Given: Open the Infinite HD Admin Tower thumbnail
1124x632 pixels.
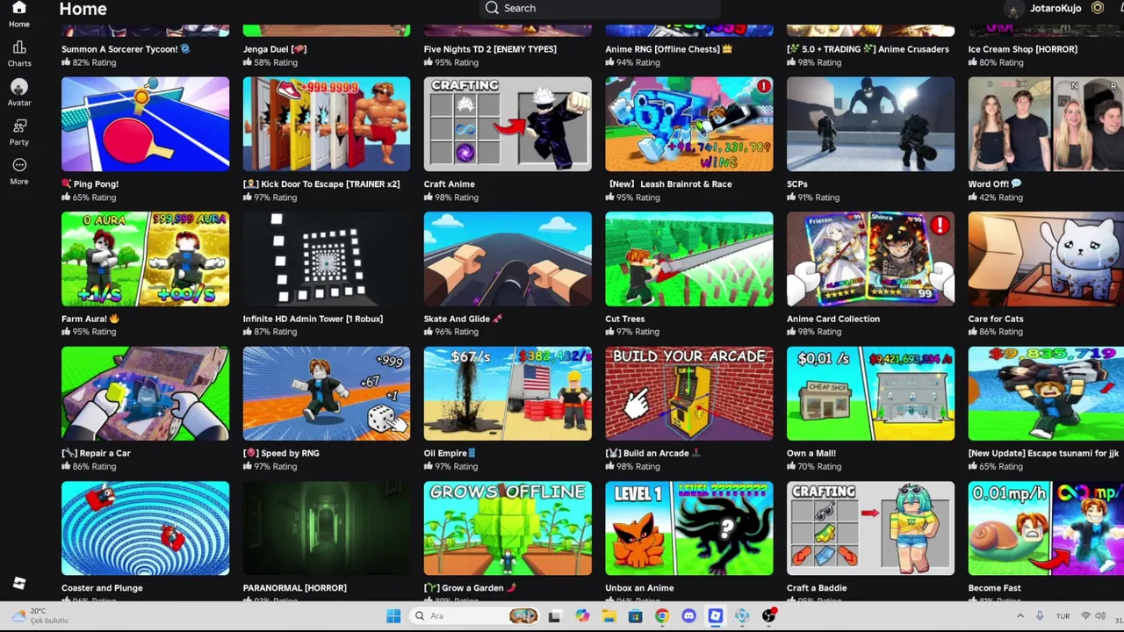Looking at the screenshot, I should pyautogui.click(x=327, y=259).
